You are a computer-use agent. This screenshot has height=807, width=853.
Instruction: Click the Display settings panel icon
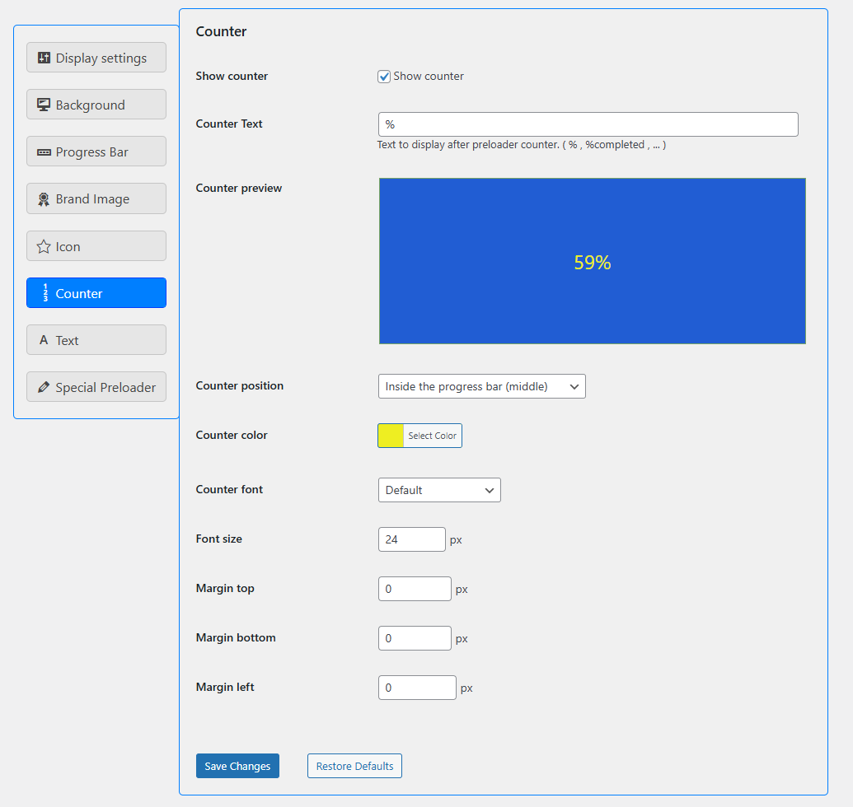[44, 57]
